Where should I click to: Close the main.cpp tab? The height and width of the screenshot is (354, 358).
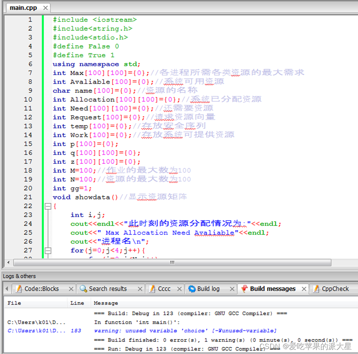coord(46,8)
